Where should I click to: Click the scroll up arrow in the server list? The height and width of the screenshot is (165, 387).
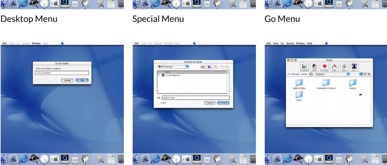coord(228,73)
